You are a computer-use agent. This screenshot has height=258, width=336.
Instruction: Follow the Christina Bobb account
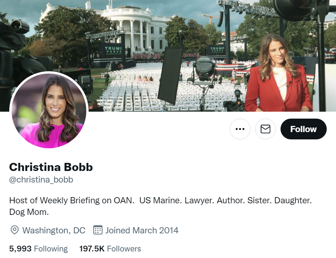click(x=303, y=129)
